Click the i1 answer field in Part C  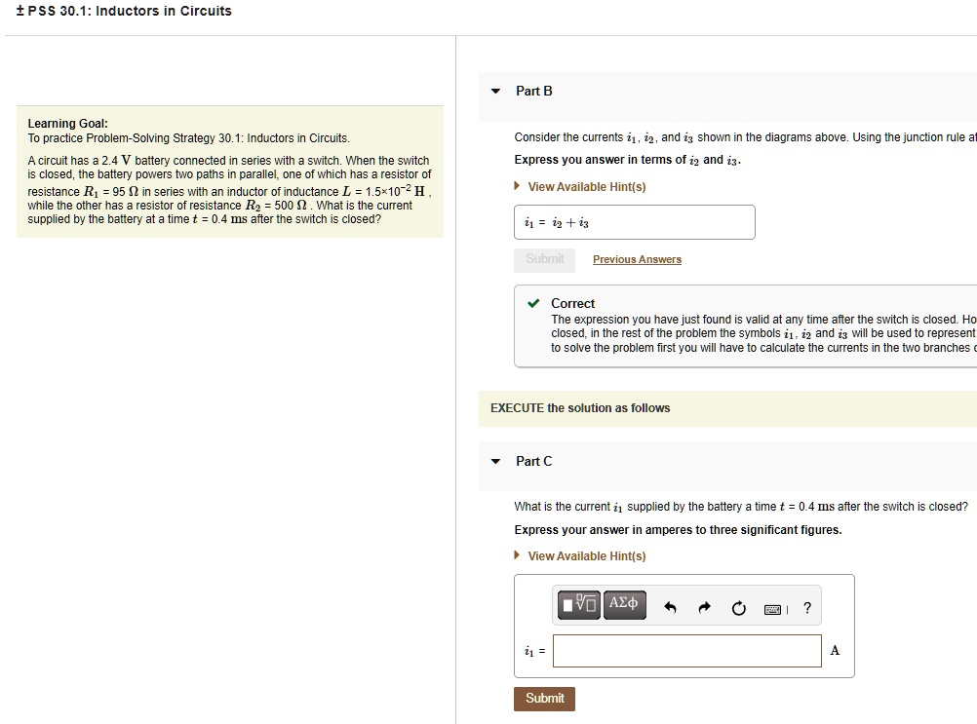click(x=686, y=651)
